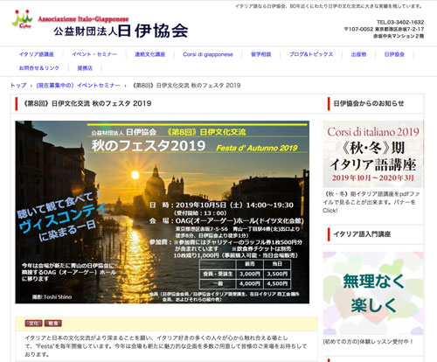The image size is (437, 362).
Task: Return to トップ via breadcrumb
Action: tap(18, 86)
